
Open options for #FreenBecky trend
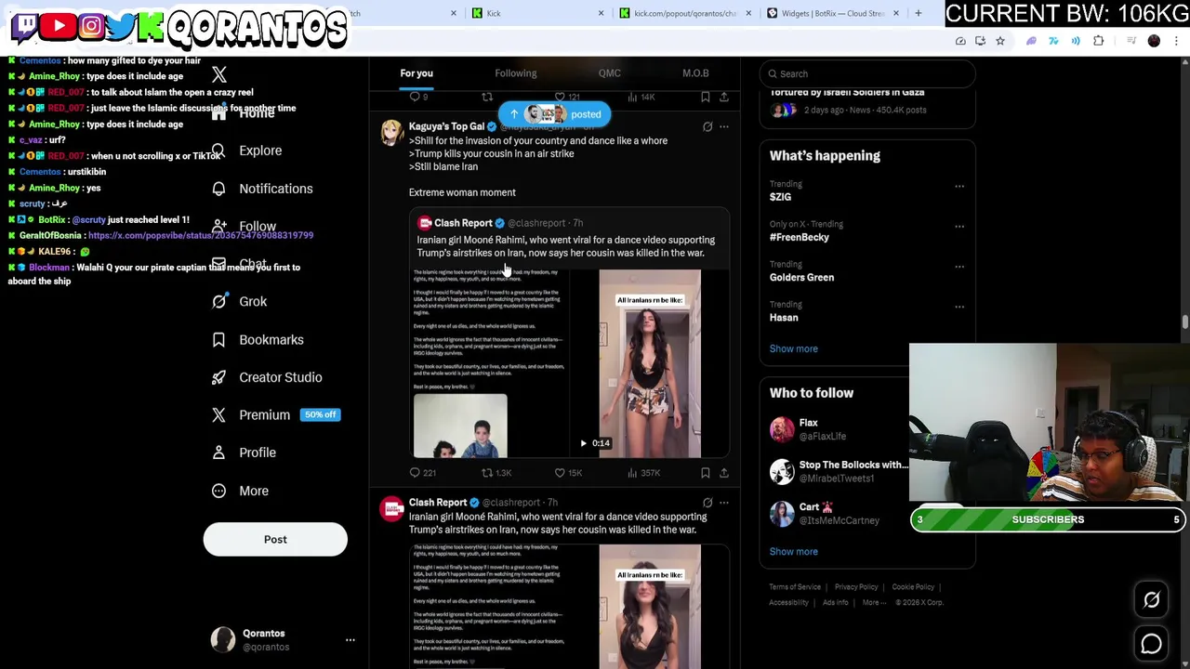pos(959,227)
